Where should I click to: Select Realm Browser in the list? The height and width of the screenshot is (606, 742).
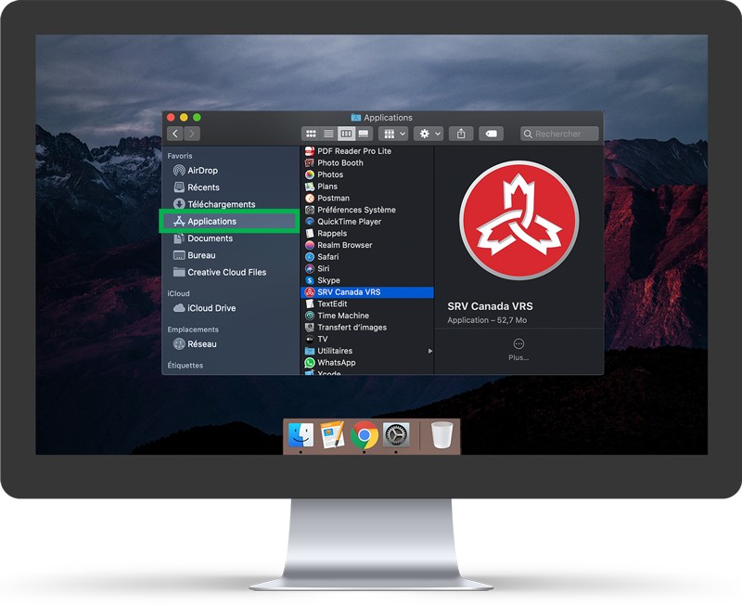point(367,245)
